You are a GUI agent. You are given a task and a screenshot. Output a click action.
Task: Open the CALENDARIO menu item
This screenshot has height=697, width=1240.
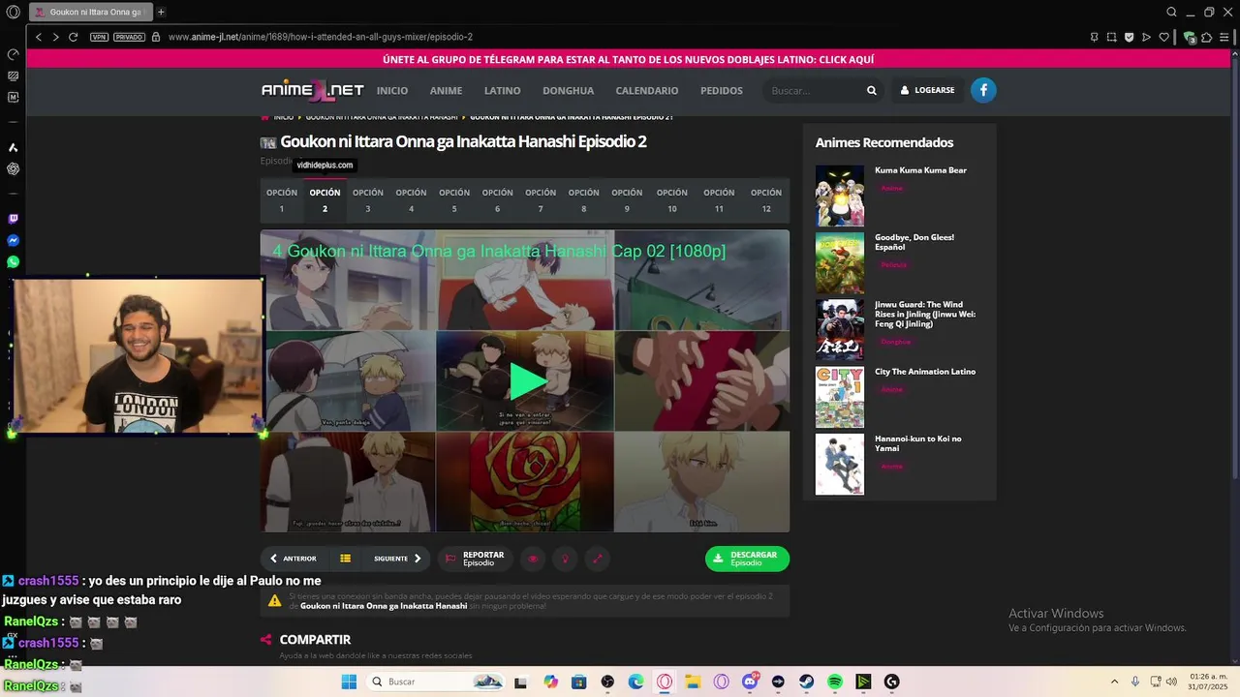coord(646,90)
